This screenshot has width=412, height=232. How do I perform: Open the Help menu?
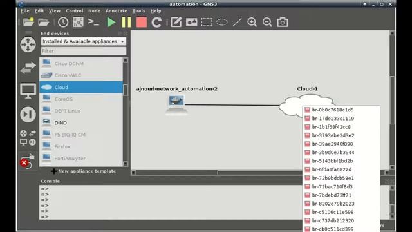pos(156,11)
